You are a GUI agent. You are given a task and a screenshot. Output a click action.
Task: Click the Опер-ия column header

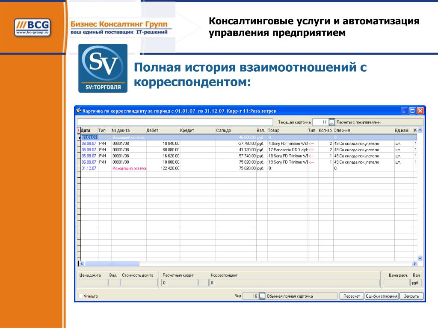[x=364, y=130]
